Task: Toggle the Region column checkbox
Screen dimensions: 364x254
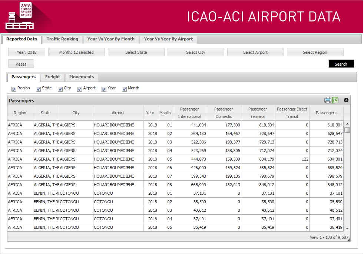Action: point(14,89)
